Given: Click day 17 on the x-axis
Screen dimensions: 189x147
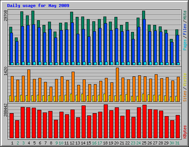Looking at the screenshot, I should pyautogui.click(x=100, y=143).
